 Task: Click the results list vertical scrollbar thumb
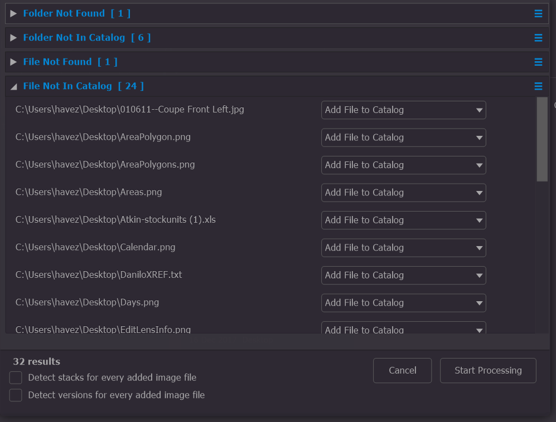tap(542, 140)
